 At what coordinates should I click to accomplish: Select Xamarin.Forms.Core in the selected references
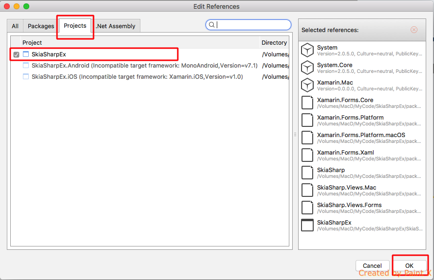coord(362,103)
